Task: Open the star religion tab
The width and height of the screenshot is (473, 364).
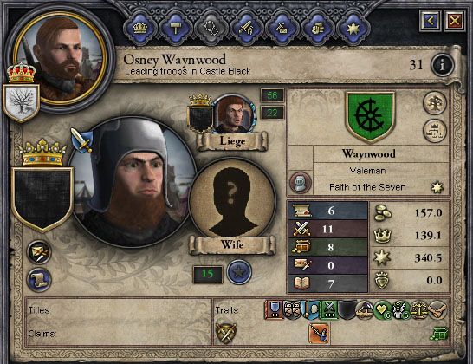Action: pyautogui.click(x=353, y=29)
